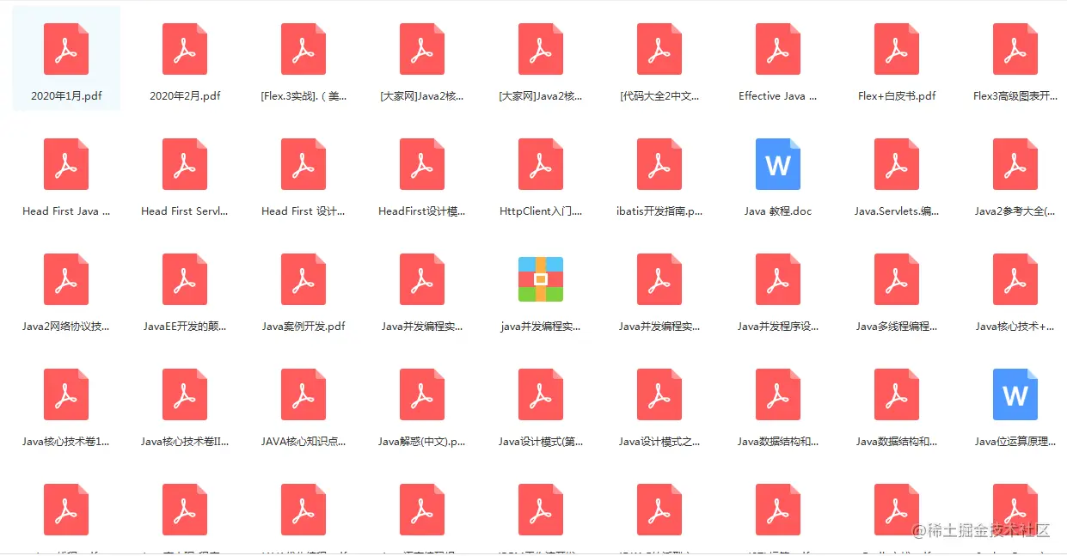Click the JavaEE开发的颠 PDF icon

coord(185,279)
